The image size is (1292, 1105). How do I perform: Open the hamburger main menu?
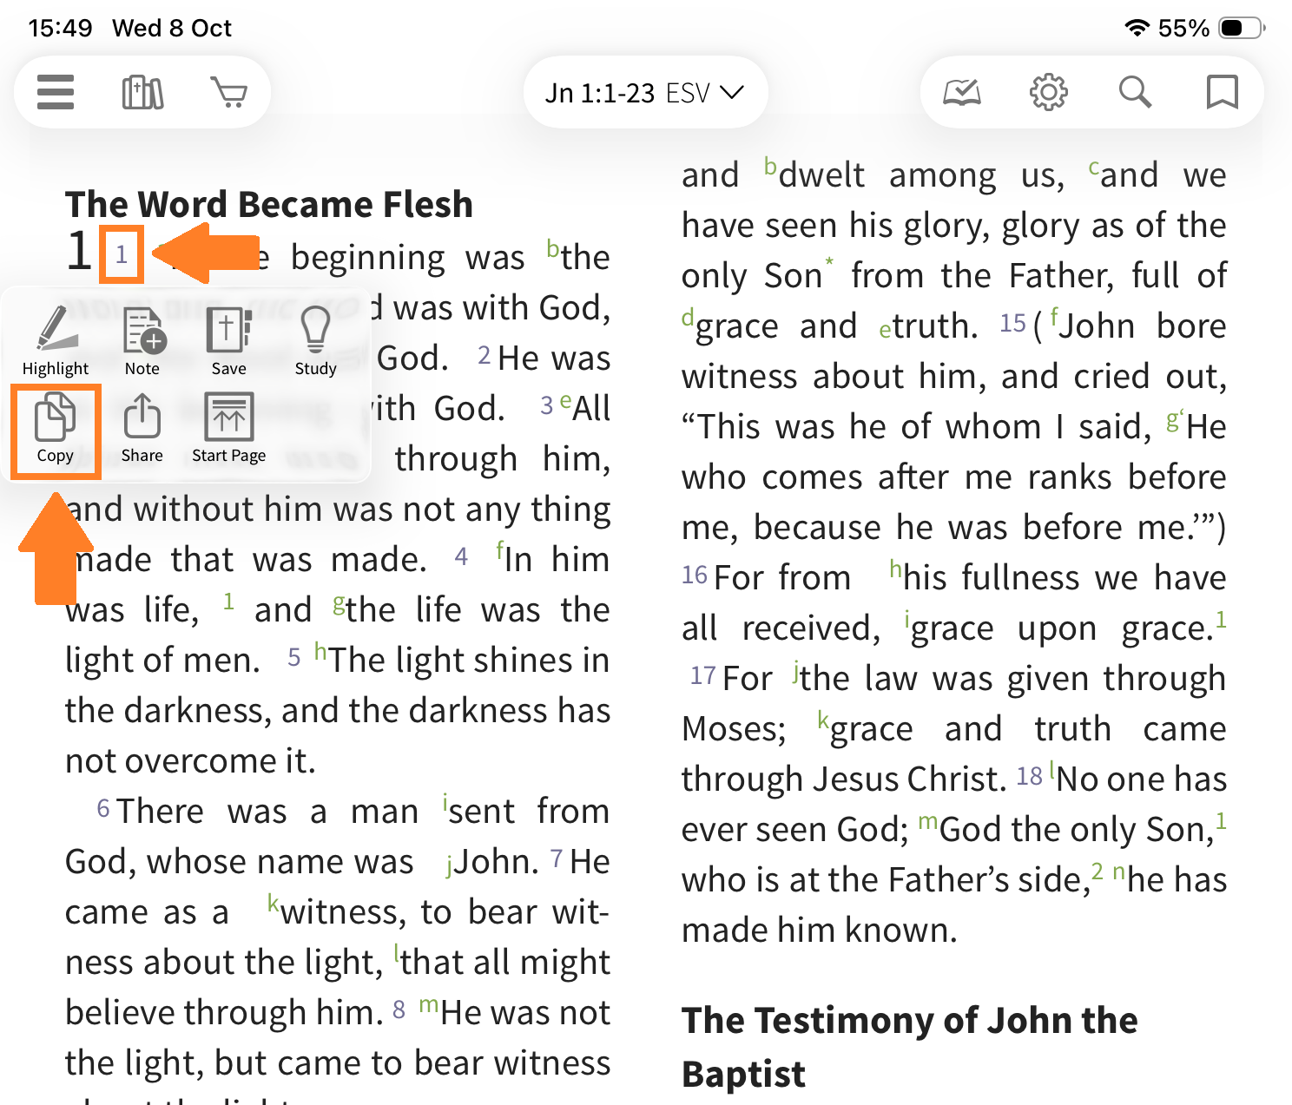click(x=56, y=92)
